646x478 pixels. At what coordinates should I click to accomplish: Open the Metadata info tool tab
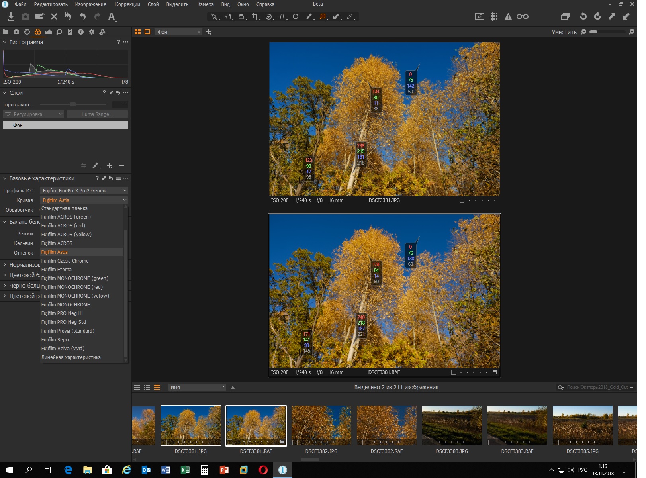81,32
